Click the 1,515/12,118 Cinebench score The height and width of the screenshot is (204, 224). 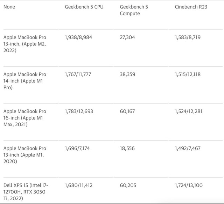pyautogui.click(x=188, y=74)
